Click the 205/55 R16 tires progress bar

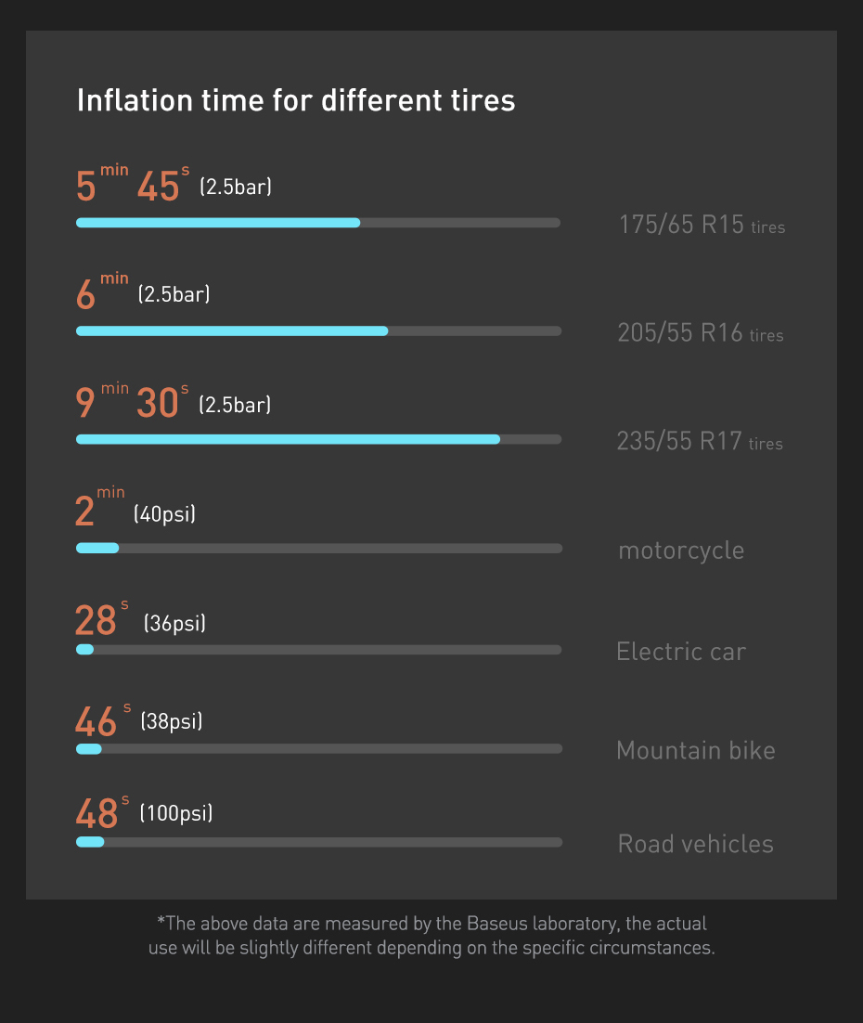[318, 331]
